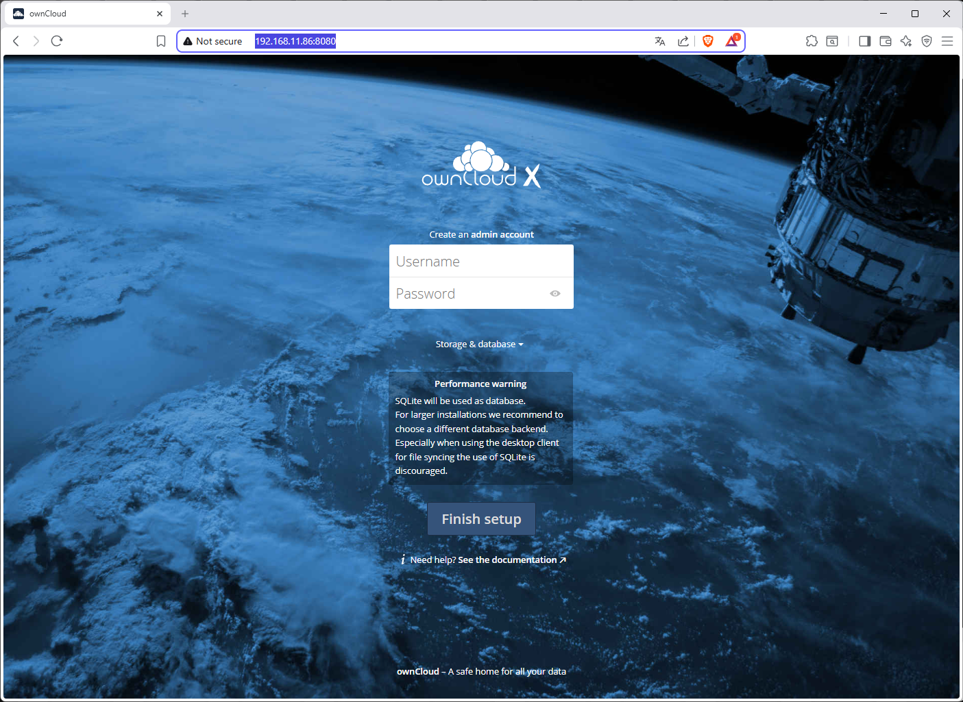Open a new tab with plus button

(x=185, y=14)
